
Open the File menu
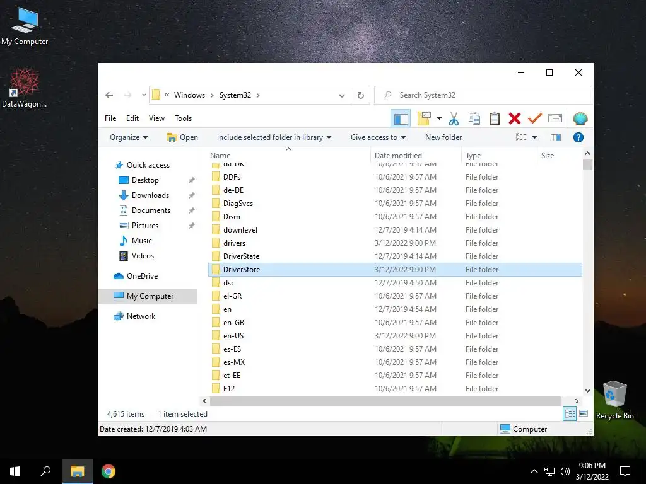pyautogui.click(x=110, y=118)
